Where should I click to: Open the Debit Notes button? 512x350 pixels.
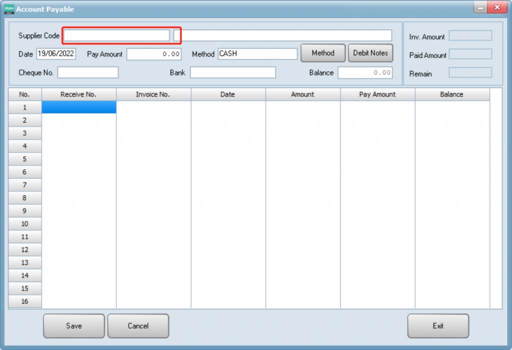pyautogui.click(x=370, y=53)
